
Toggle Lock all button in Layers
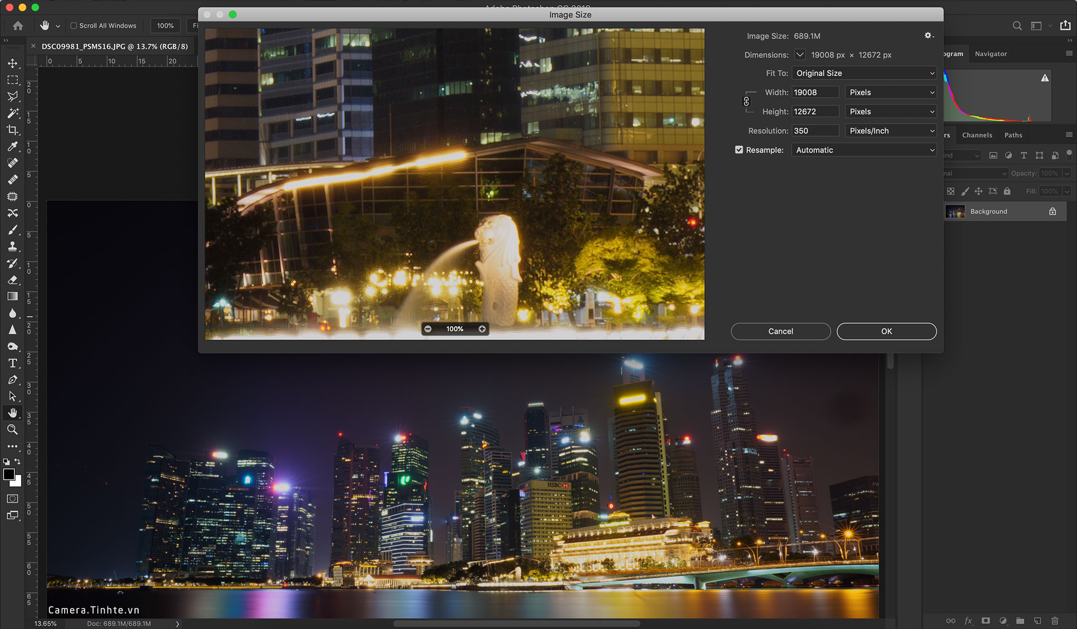tap(1007, 191)
